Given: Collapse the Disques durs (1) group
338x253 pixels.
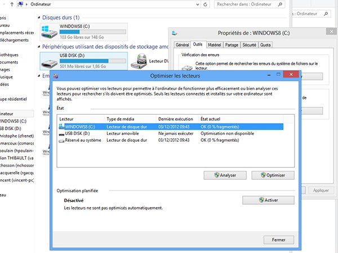Looking at the screenshot, I should (x=39, y=17).
